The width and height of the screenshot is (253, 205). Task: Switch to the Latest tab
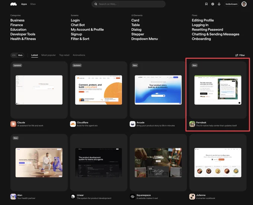(35, 55)
